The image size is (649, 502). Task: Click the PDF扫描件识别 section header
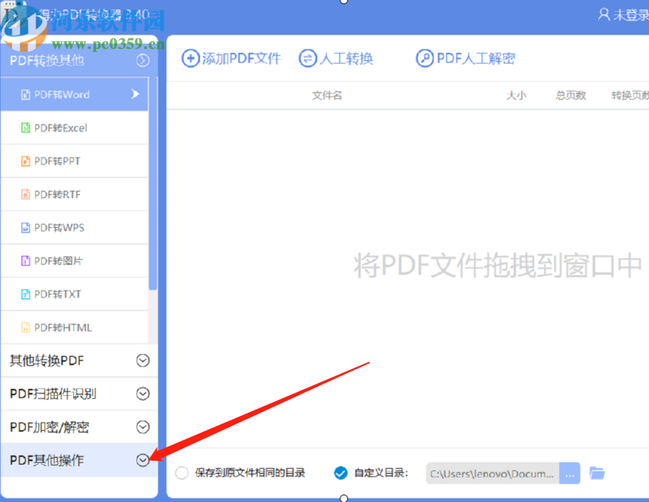click(x=79, y=393)
